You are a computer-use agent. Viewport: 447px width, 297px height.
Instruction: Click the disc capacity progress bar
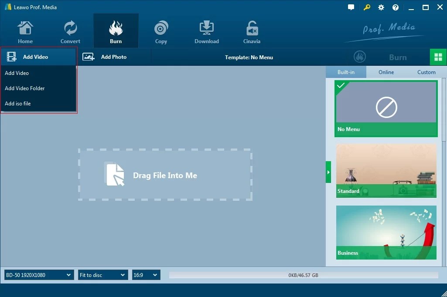(x=303, y=275)
